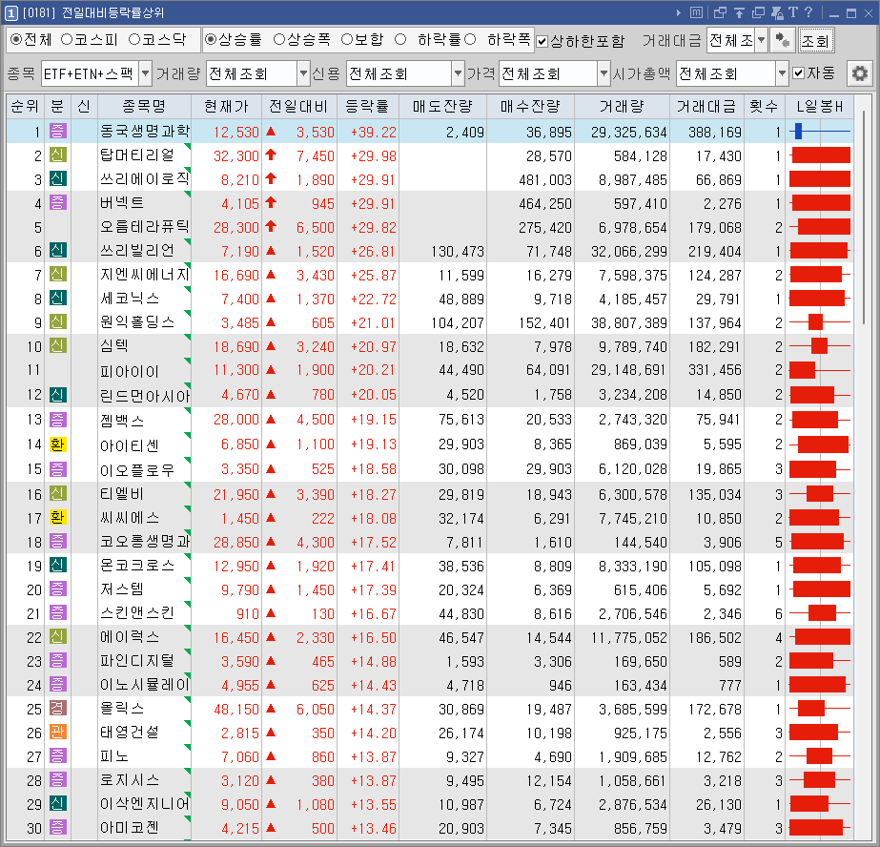Click the 조회 search button

[816, 40]
